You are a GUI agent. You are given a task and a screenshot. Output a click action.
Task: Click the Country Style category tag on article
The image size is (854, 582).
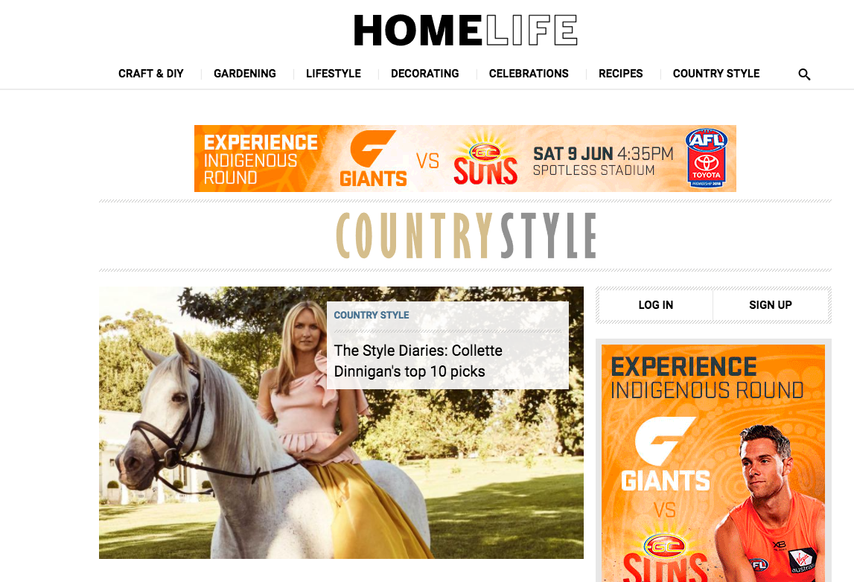tap(372, 316)
